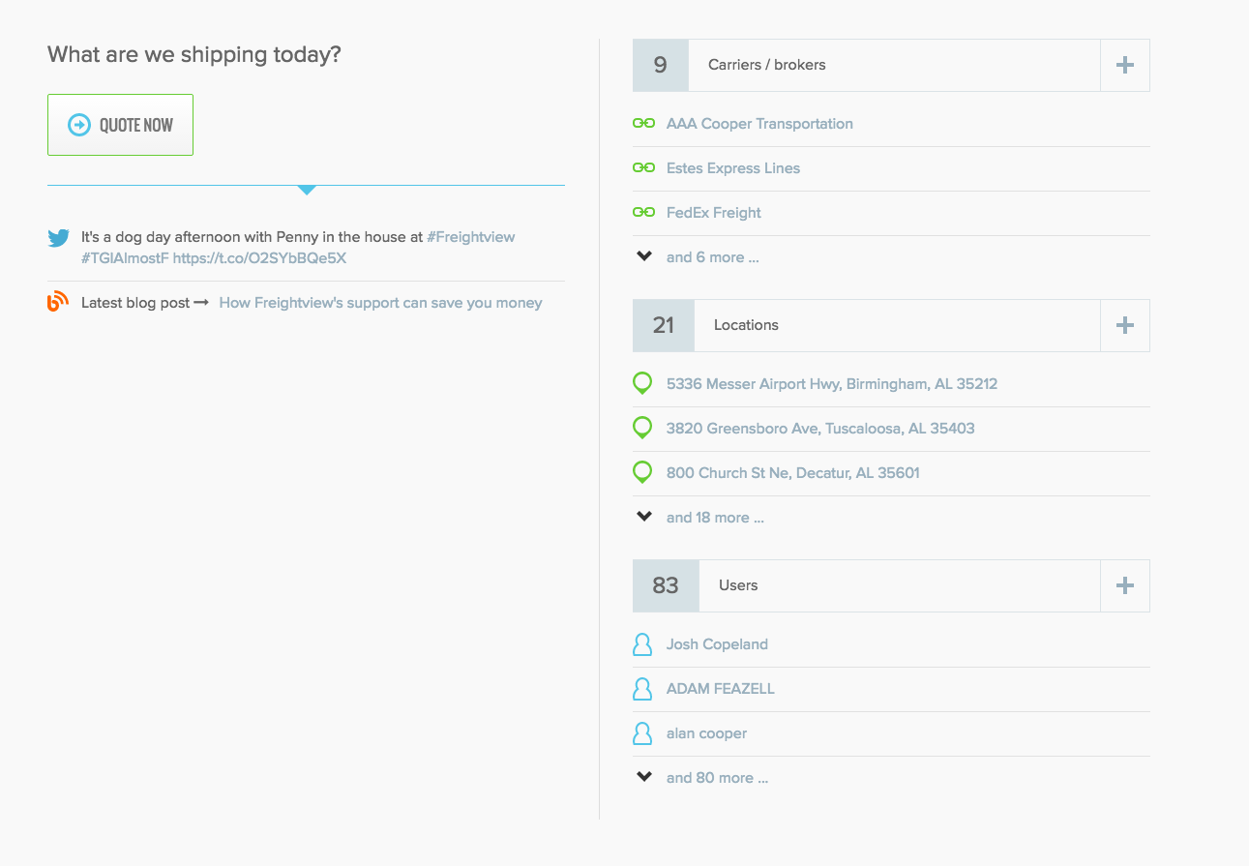1249x866 pixels.
Task: Click the link icon beside AAA Cooper Transportation
Action: point(643,124)
